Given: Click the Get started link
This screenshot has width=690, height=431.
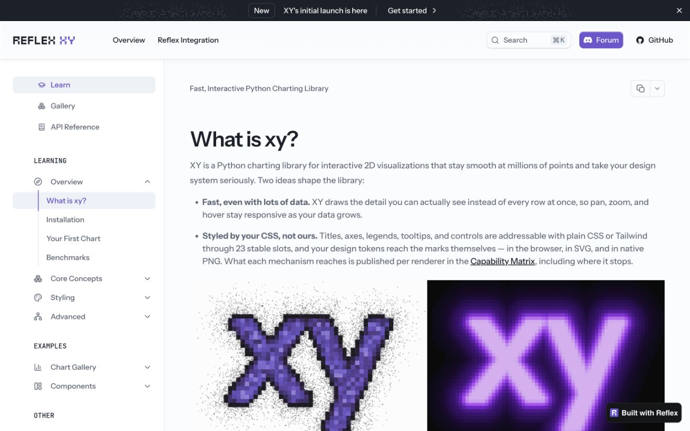Looking at the screenshot, I should (x=412, y=11).
